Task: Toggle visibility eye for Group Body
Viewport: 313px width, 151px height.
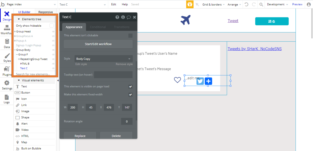Action: point(53,50)
